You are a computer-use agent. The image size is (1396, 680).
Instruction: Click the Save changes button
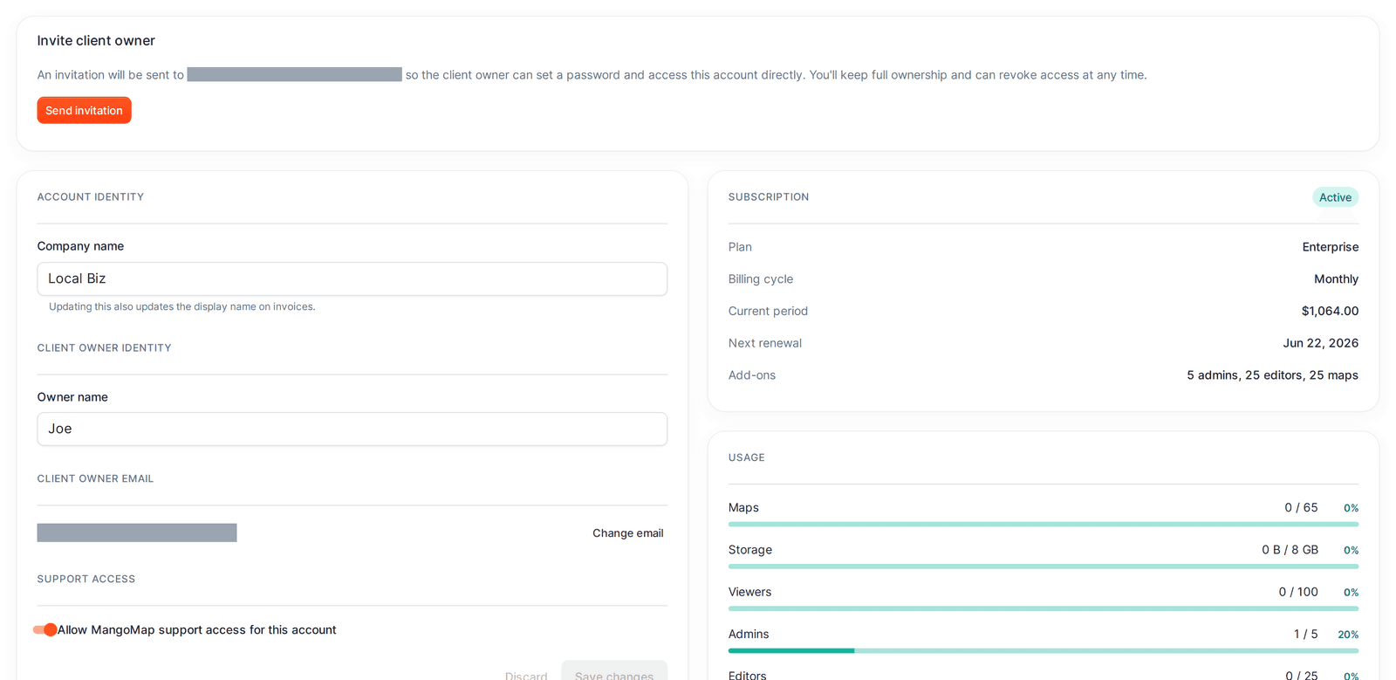click(614, 672)
